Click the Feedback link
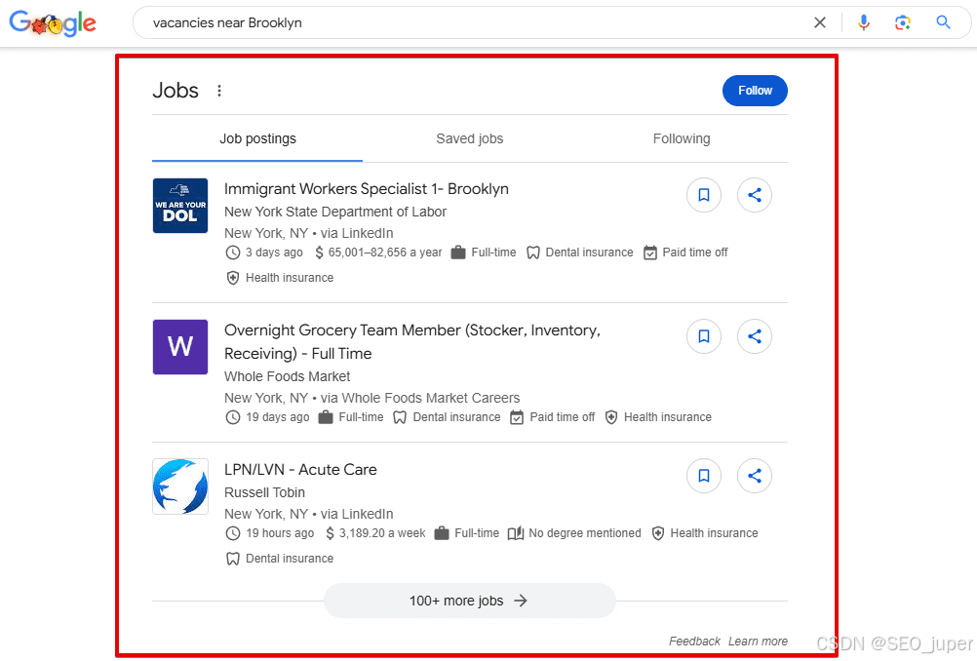This screenshot has height=661, width=977. tap(694, 642)
